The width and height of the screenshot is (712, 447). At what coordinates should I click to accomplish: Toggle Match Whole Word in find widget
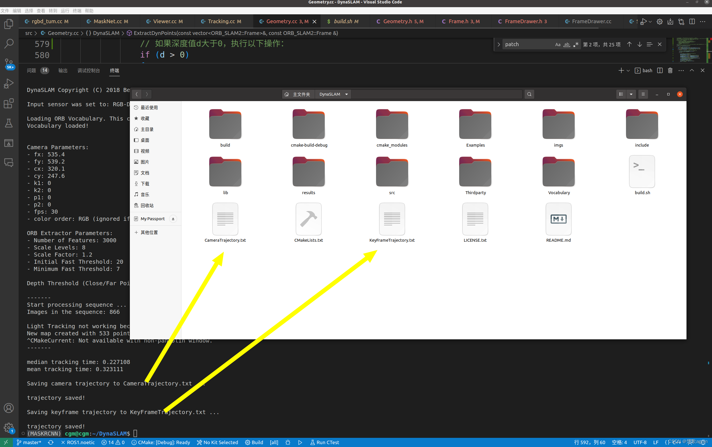(x=566, y=44)
